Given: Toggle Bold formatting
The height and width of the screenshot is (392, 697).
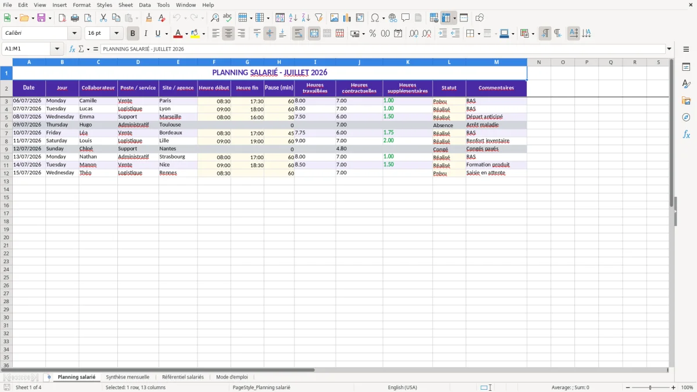Looking at the screenshot, I should 133,34.
